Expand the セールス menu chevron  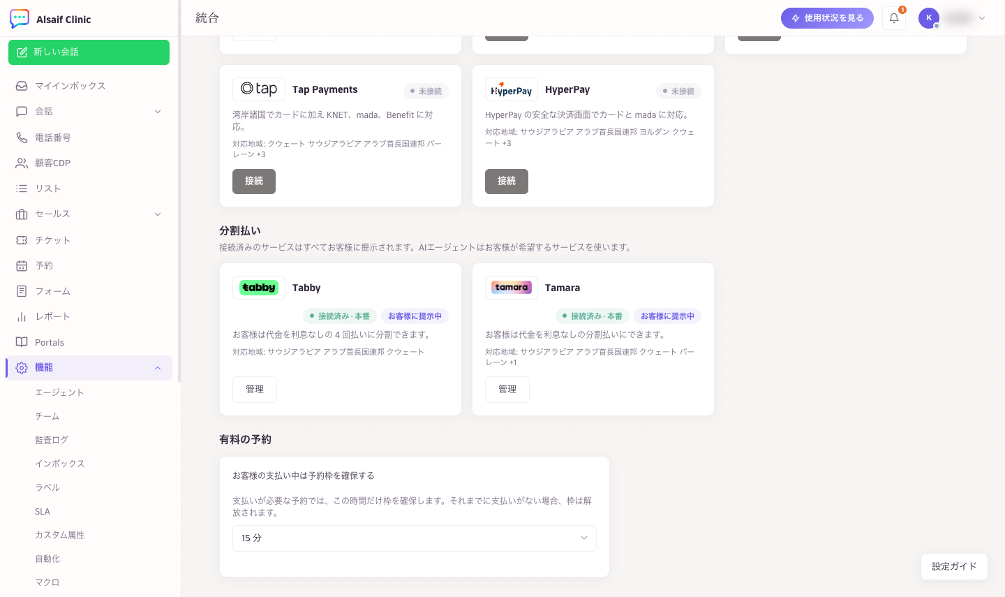(158, 214)
